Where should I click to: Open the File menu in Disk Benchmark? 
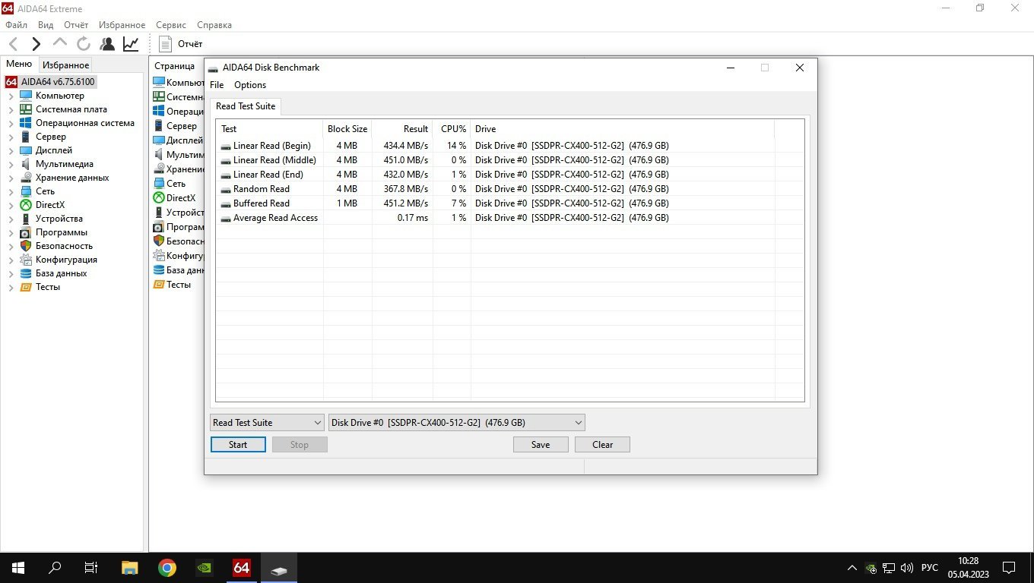(x=217, y=85)
